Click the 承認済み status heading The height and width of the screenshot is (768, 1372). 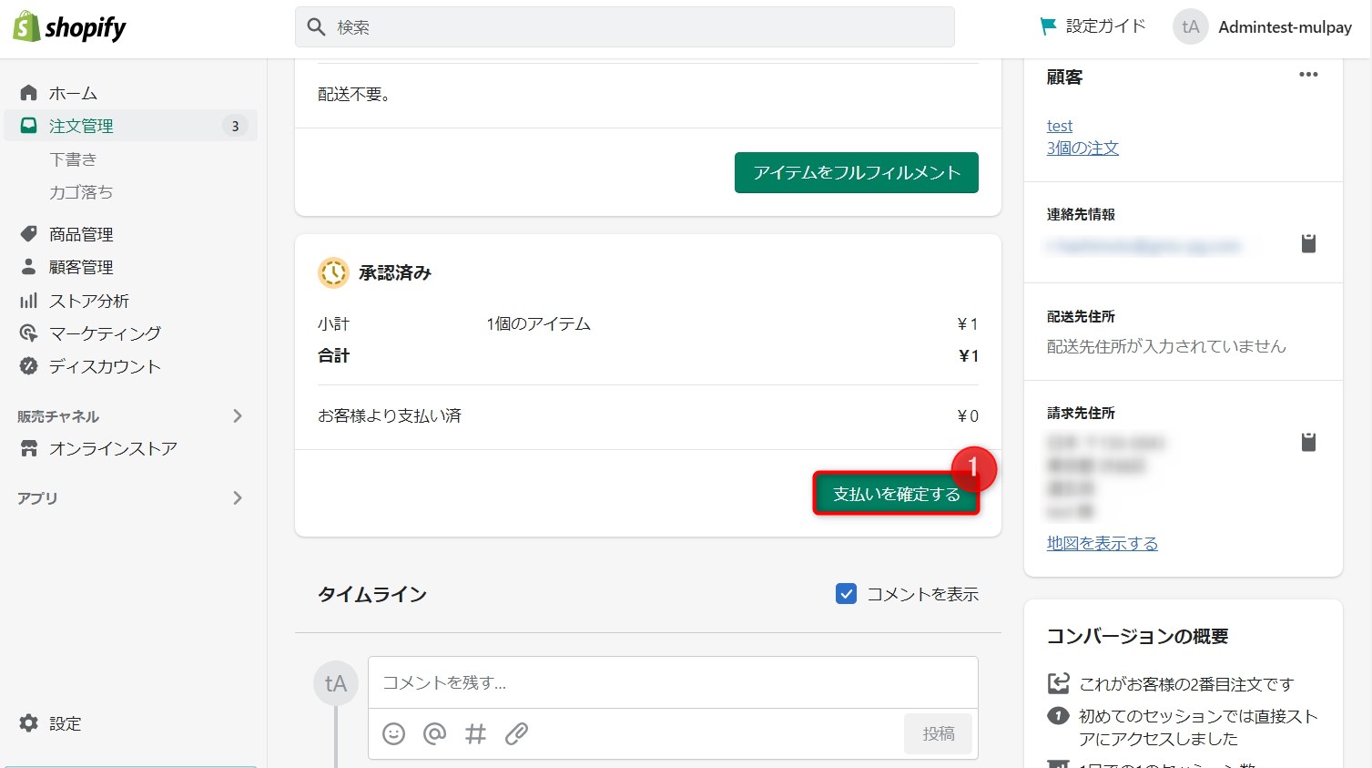click(394, 272)
